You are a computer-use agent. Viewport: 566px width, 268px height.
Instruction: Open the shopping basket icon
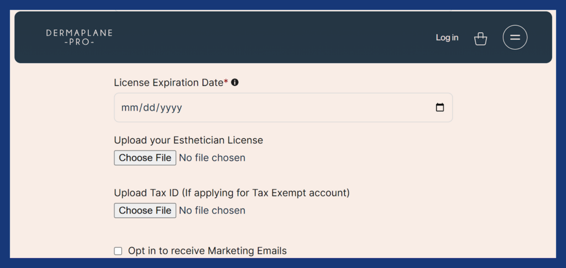coord(480,38)
